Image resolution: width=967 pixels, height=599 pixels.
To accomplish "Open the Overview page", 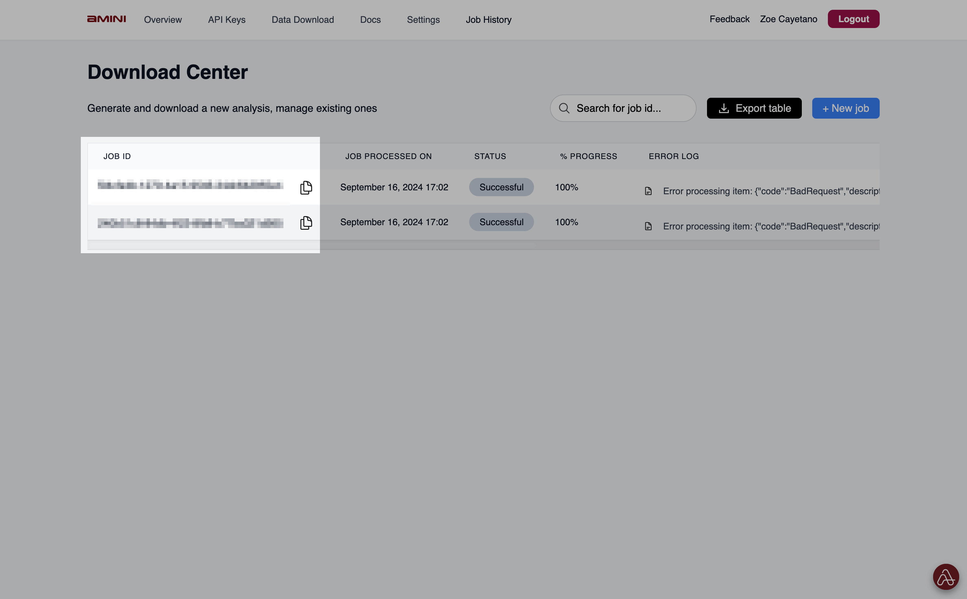I will (163, 20).
